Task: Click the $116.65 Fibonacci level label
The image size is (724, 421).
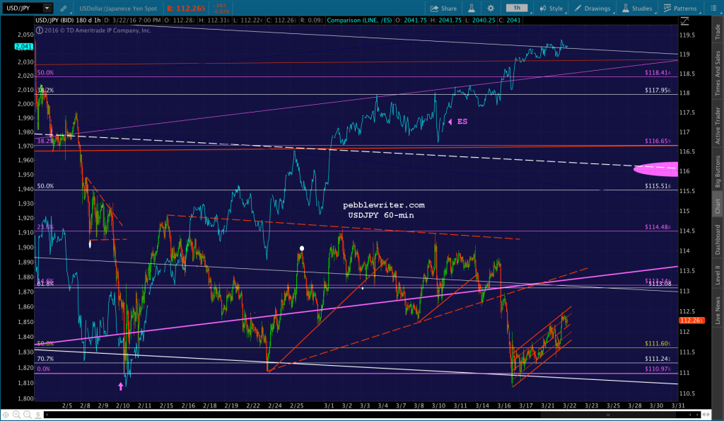Action: 658,141
